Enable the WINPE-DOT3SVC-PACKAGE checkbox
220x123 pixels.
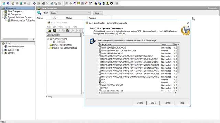(x=100, y=47)
